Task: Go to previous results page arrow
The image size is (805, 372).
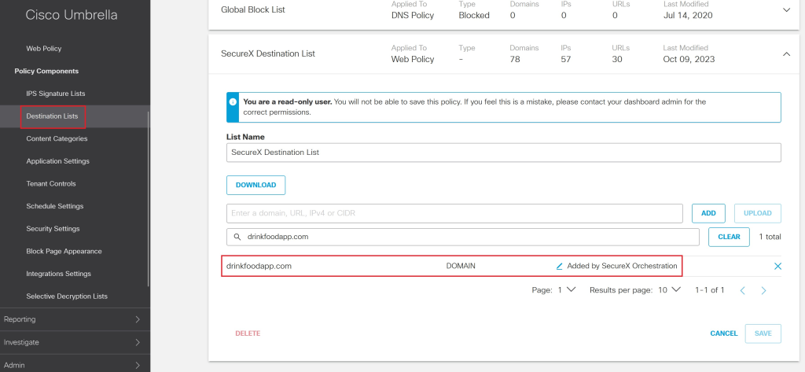Action: point(742,290)
